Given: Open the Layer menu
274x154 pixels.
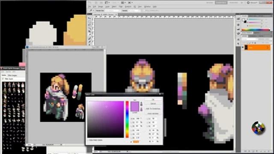Looking at the screenshot, I should [x=107, y=7].
